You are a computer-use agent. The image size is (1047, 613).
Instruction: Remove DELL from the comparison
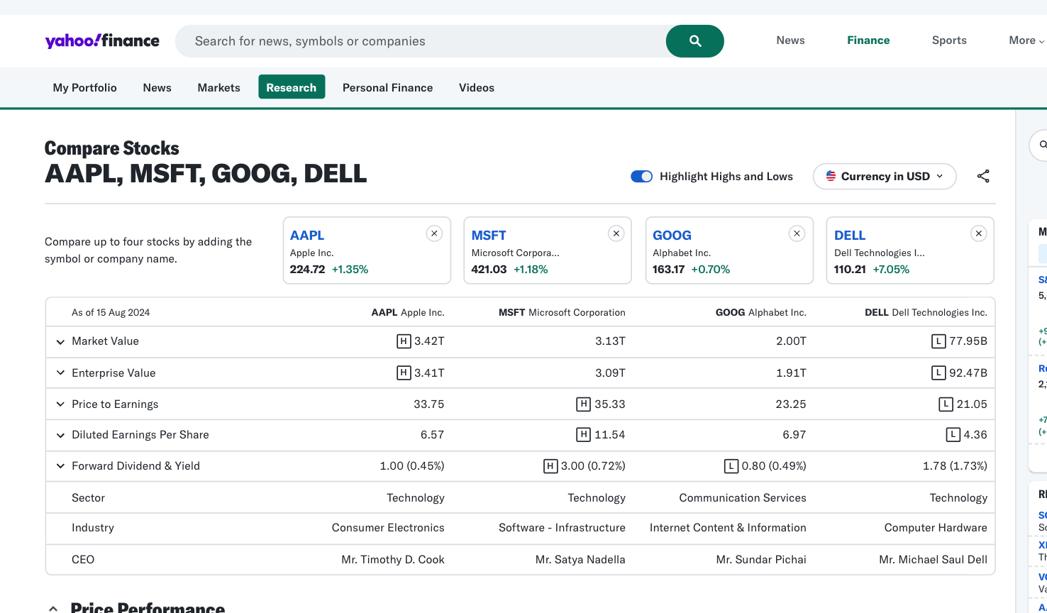[x=979, y=233]
